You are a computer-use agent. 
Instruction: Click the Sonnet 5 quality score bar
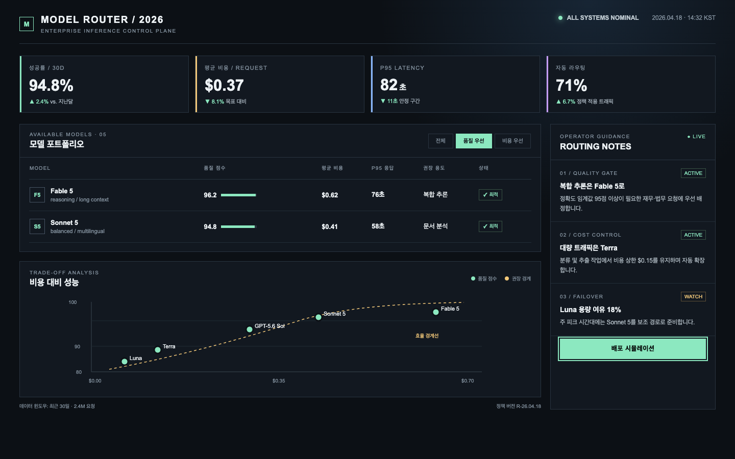pos(238,226)
